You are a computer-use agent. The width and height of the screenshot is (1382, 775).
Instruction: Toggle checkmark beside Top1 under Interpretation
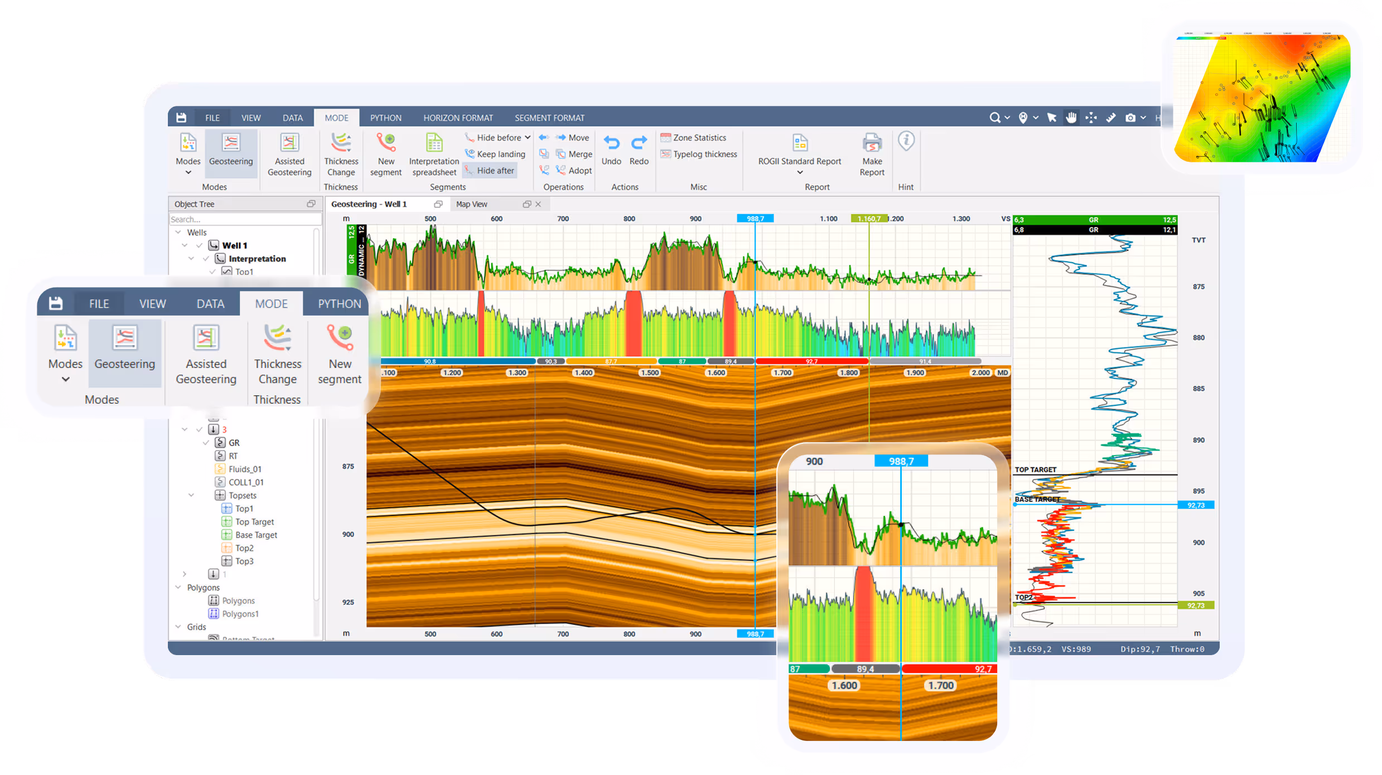212,272
